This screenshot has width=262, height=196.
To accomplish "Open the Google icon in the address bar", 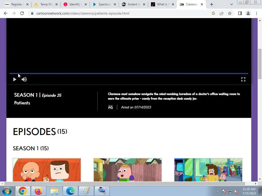I will tap(213, 13).
